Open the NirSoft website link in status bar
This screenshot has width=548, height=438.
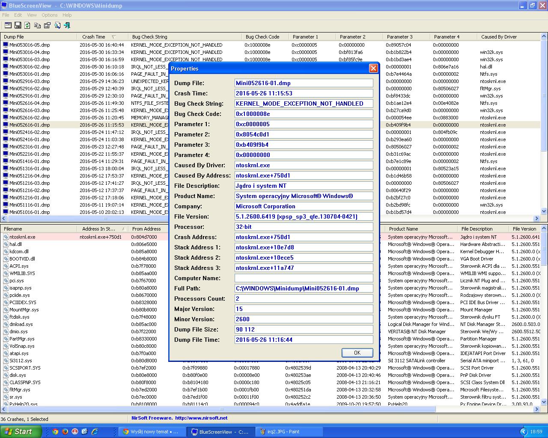201,418
